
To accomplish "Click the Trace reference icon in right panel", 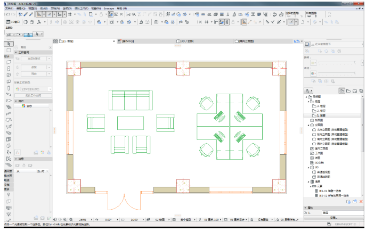I will [x=307, y=44].
